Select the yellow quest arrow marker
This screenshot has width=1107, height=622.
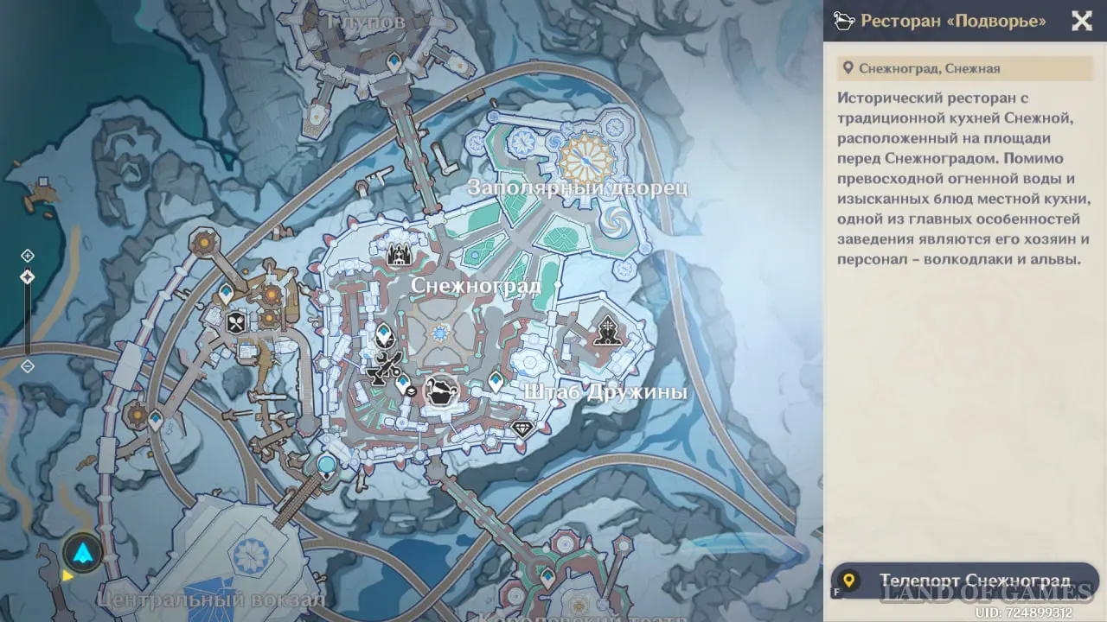click(x=67, y=575)
